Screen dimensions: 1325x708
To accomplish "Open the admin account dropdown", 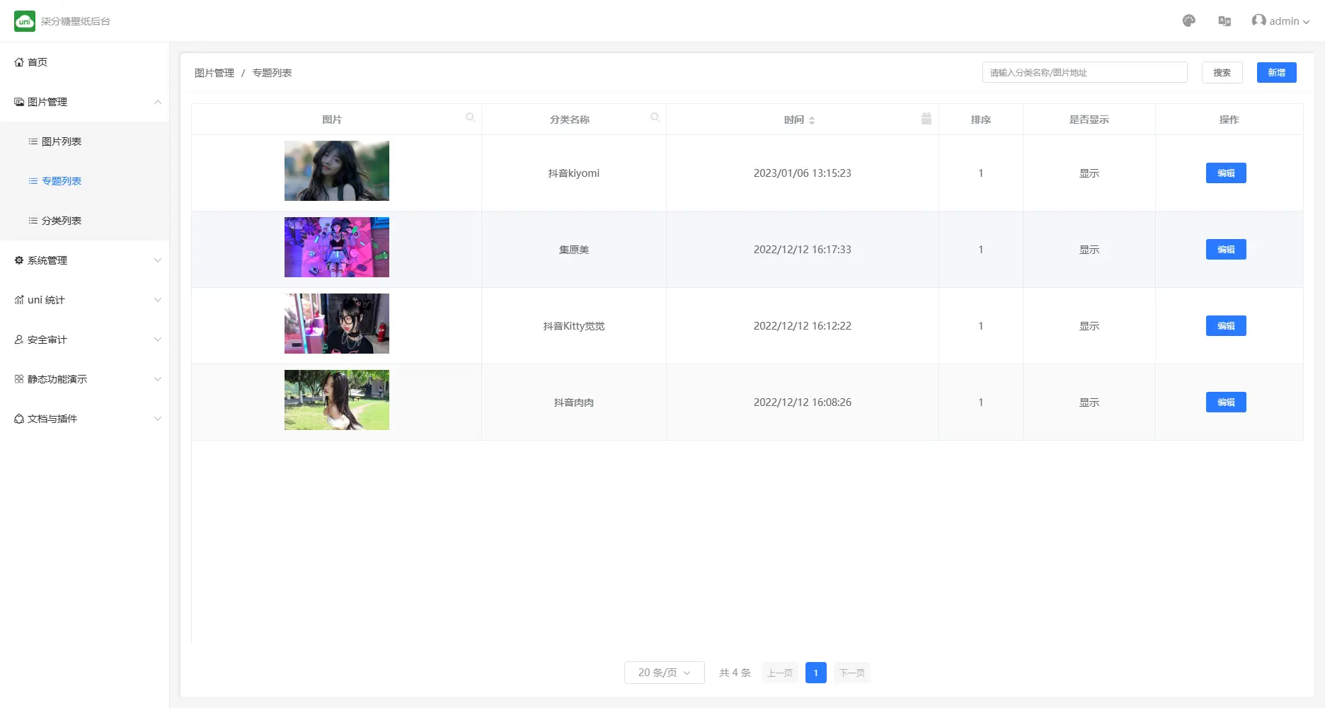I will click(1281, 21).
